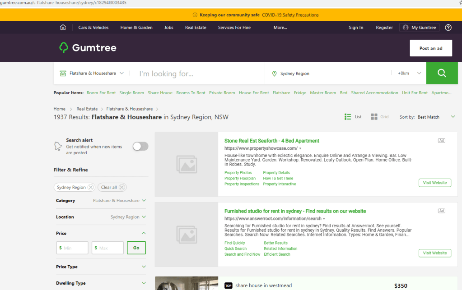Open COVID-19 Safety Precautions link
This screenshot has width=462, height=290.
[x=290, y=15]
